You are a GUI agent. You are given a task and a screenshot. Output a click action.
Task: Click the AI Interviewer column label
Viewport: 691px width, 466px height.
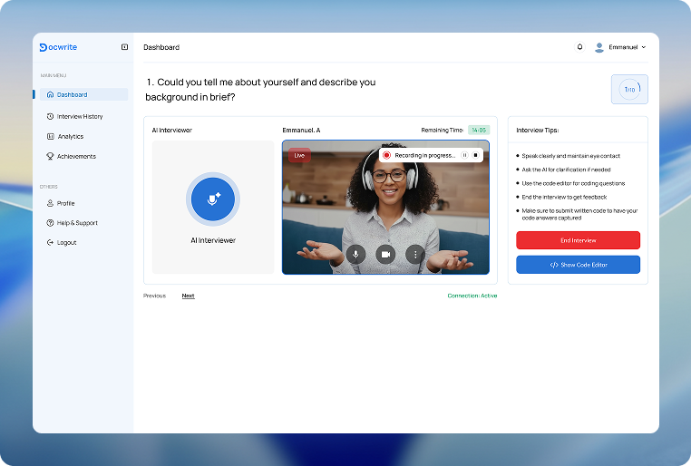(x=172, y=131)
